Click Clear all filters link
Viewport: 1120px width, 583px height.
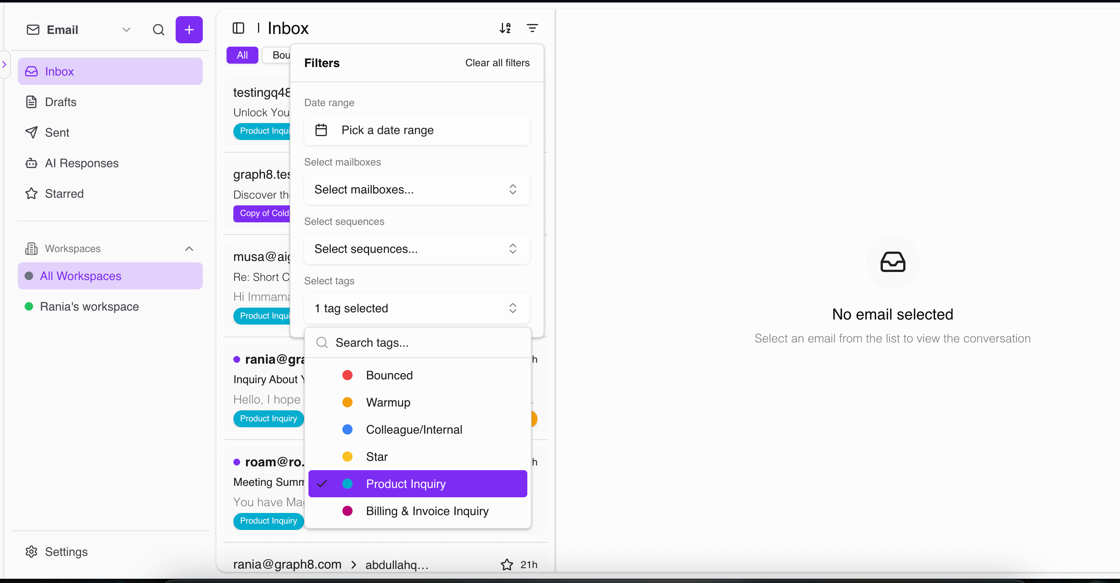(x=497, y=63)
